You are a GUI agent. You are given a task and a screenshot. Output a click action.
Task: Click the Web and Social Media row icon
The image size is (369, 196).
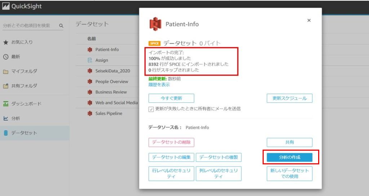click(x=90, y=103)
